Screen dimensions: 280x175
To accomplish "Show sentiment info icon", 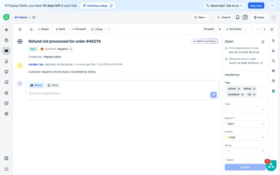I will click(71, 49).
